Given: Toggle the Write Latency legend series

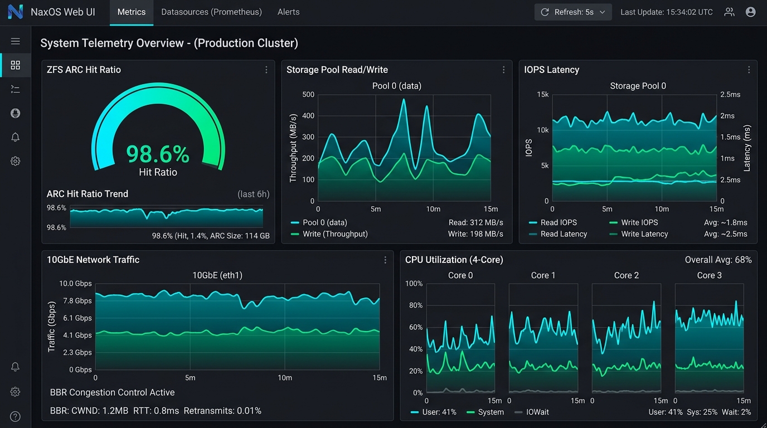Looking at the screenshot, I should [x=639, y=234].
